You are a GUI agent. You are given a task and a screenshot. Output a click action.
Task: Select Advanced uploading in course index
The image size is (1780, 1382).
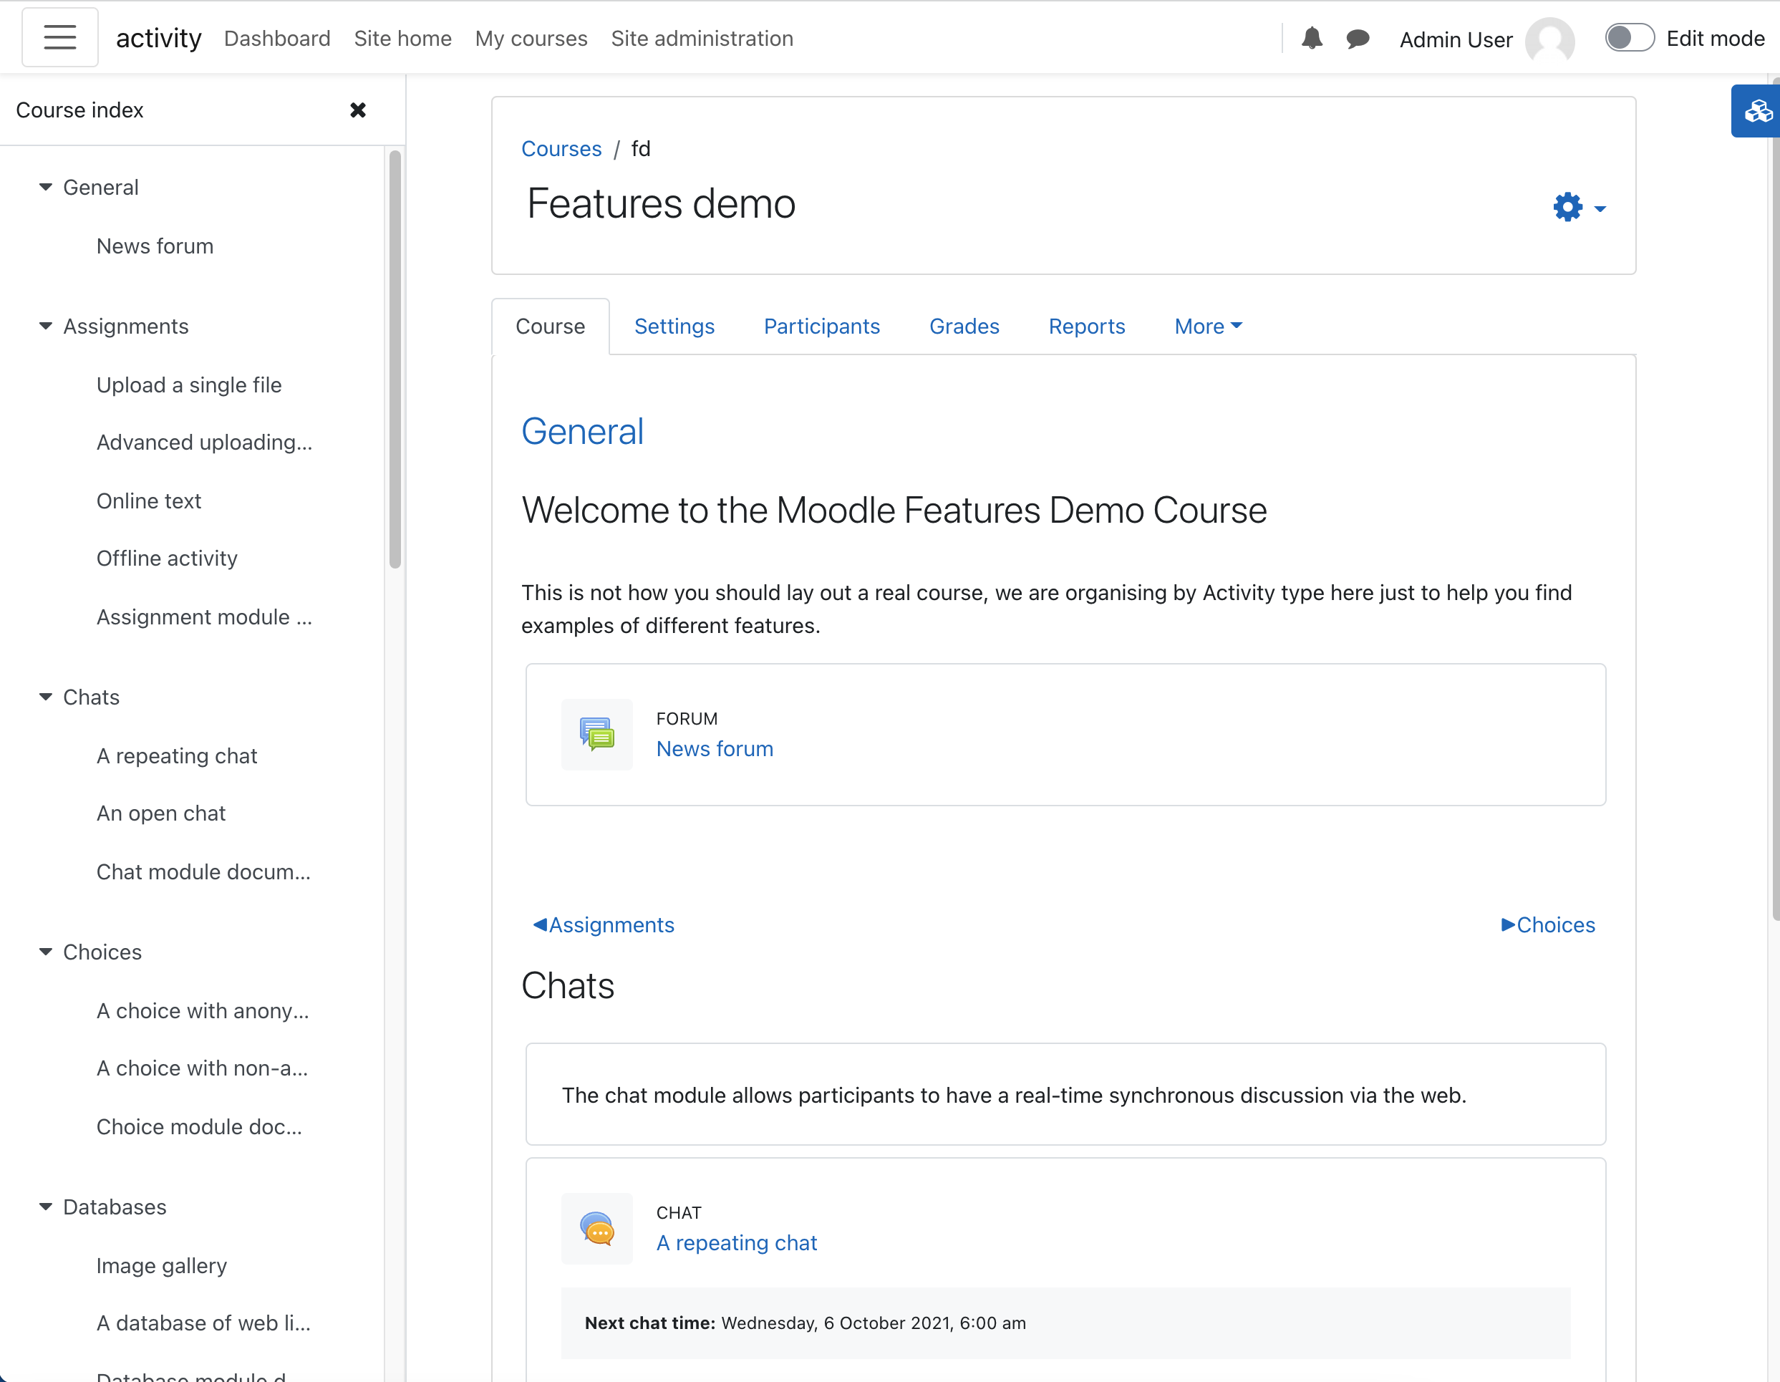[204, 443]
